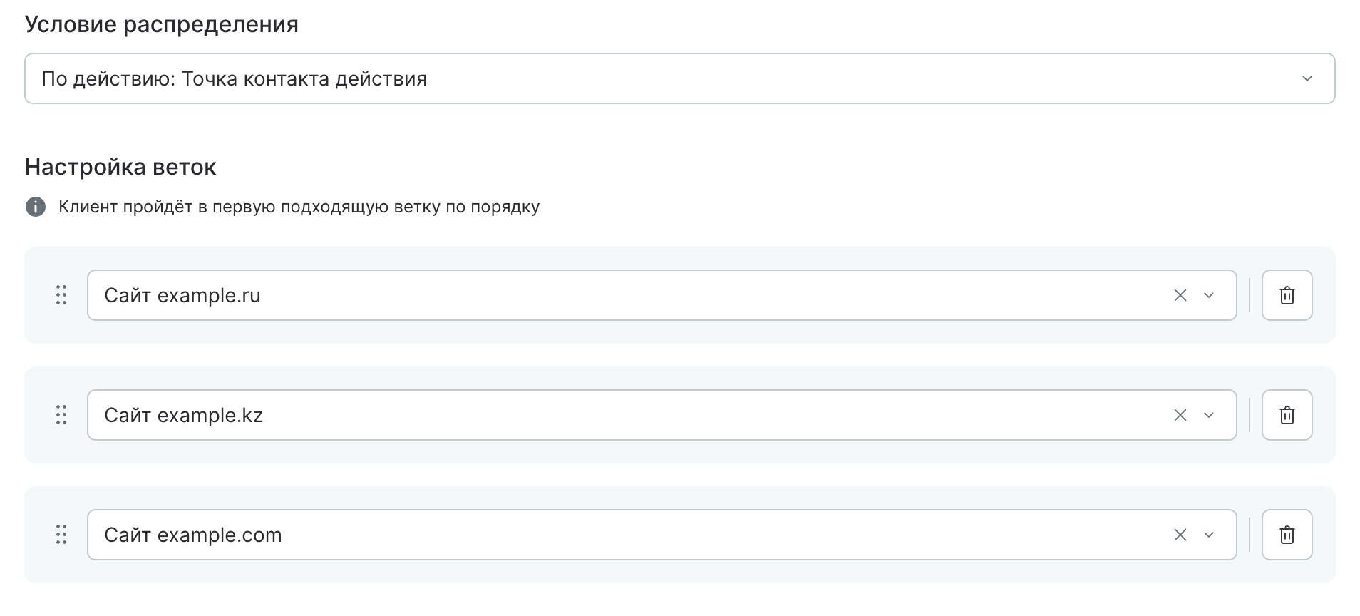Grab the drag handle of example.ru branch
1360x616 pixels.
click(61, 295)
